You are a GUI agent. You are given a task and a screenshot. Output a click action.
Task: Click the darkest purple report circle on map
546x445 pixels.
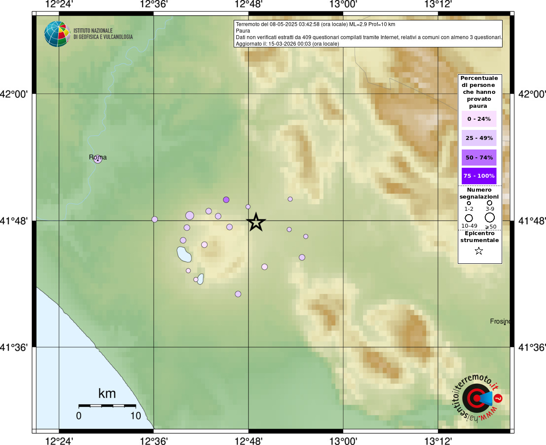pyautogui.click(x=226, y=200)
